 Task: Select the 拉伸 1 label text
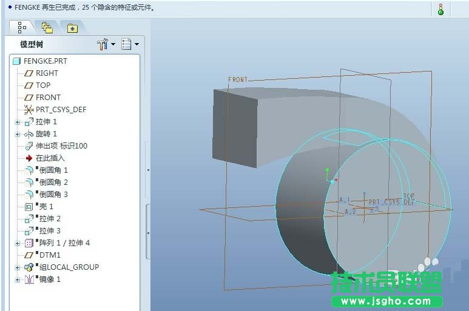(x=46, y=122)
